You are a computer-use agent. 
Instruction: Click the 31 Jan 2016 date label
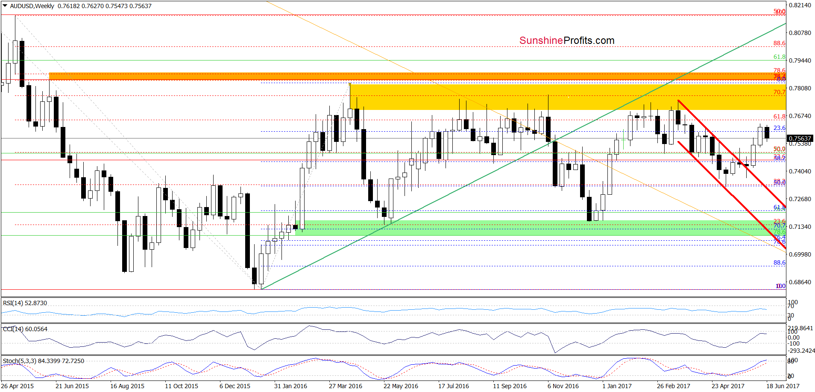tap(290, 386)
